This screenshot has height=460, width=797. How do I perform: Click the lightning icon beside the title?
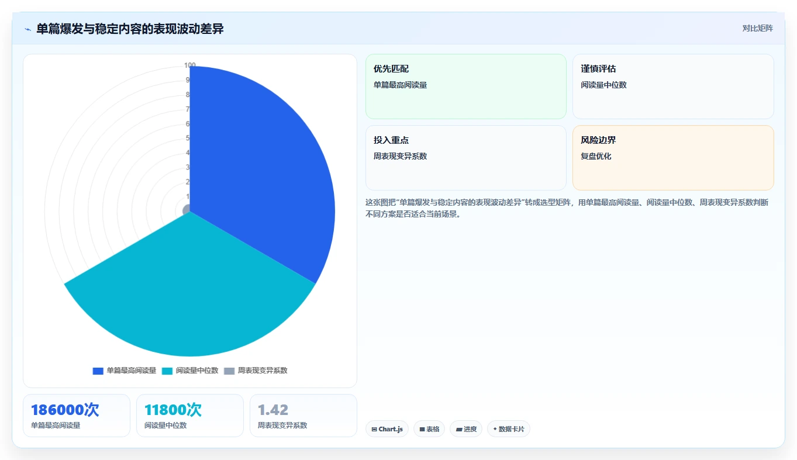27,29
